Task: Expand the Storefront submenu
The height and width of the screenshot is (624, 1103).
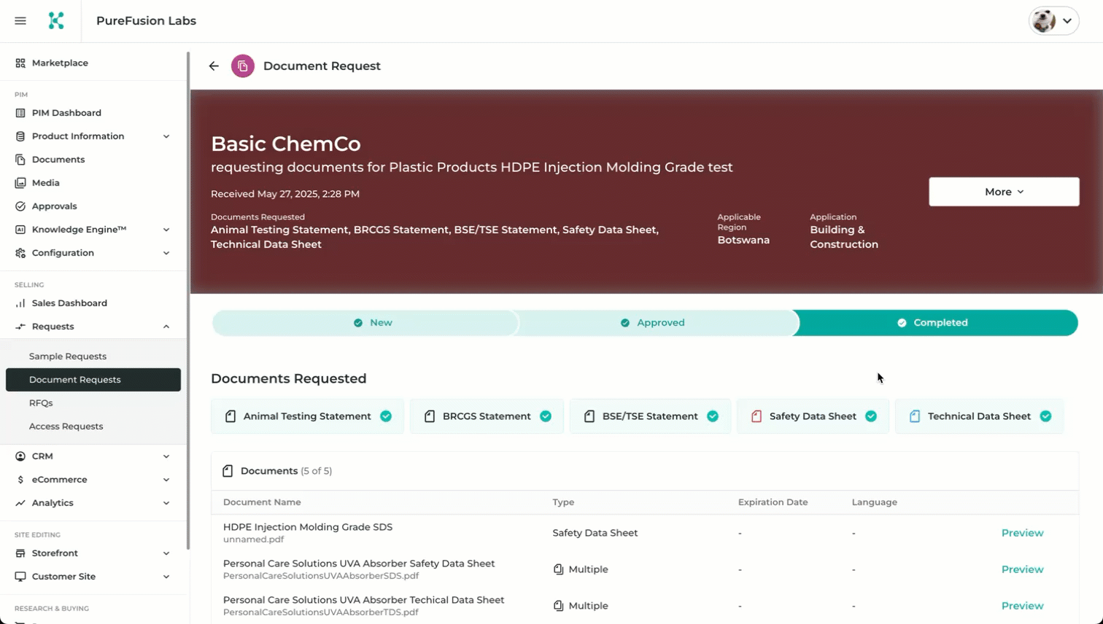Action: [x=166, y=553]
